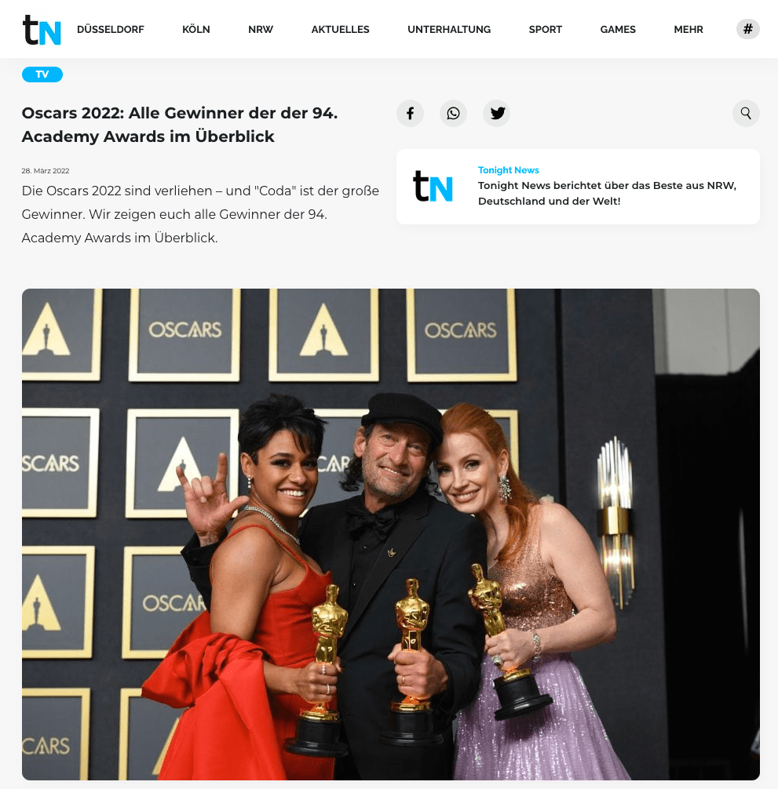Click the hashtag icon in header
778x789 pixels.
tap(748, 29)
